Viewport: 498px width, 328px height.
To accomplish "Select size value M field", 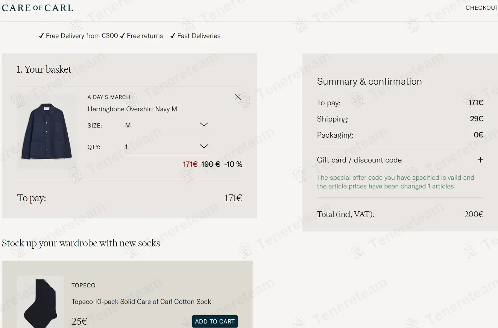I will point(167,125).
